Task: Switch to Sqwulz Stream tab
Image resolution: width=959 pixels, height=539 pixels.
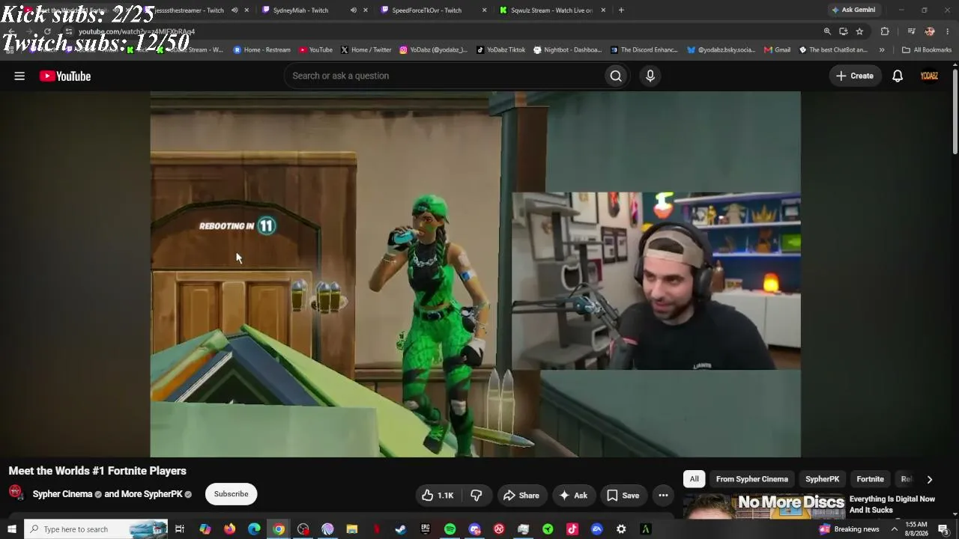Action: pyautogui.click(x=551, y=10)
